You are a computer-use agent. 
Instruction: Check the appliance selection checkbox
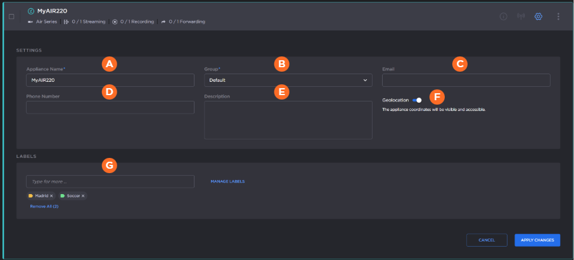click(x=11, y=16)
